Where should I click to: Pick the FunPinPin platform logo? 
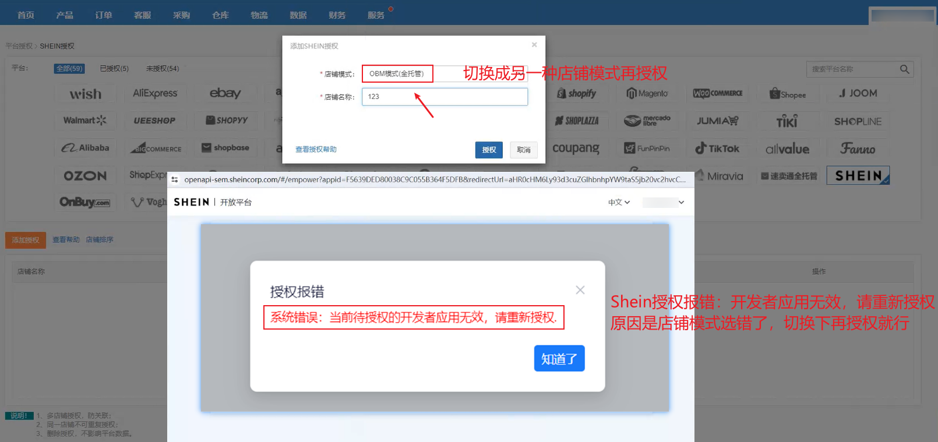[x=647, y=148]
